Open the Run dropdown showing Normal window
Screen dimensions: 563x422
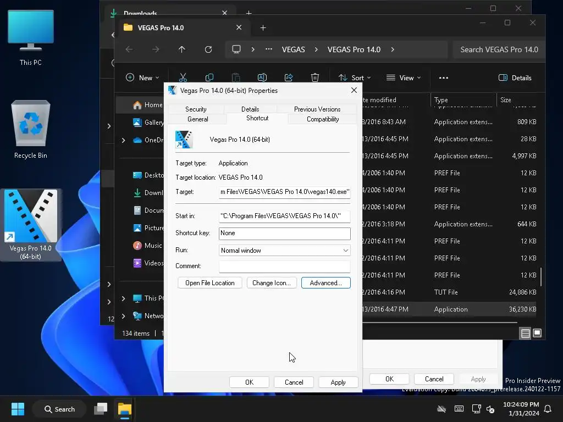pyautogui.click(x=284, y=251)
